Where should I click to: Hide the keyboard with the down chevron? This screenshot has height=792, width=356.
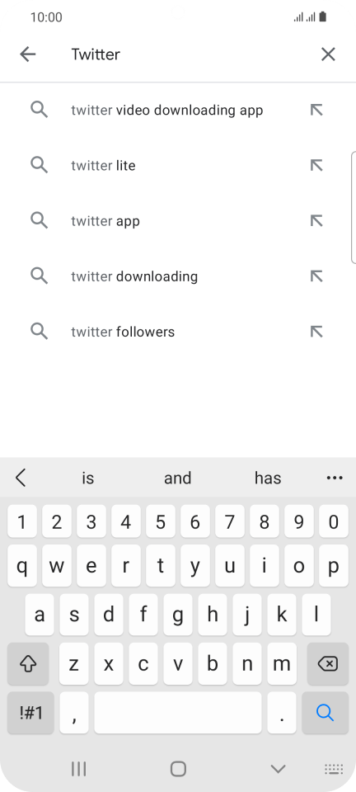(278, 769)
